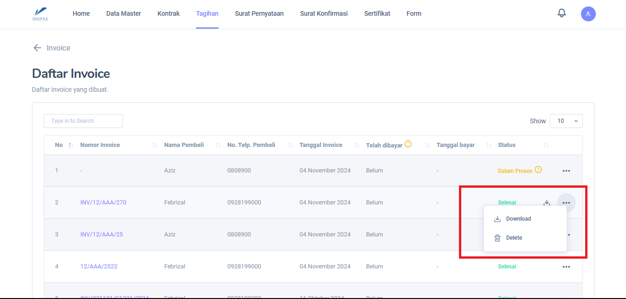
Task: Click the Digifile logo
Action: 40,14
